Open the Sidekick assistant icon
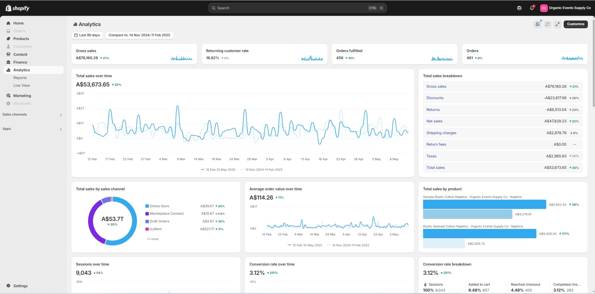595x294 pixels. pos(519,8)
